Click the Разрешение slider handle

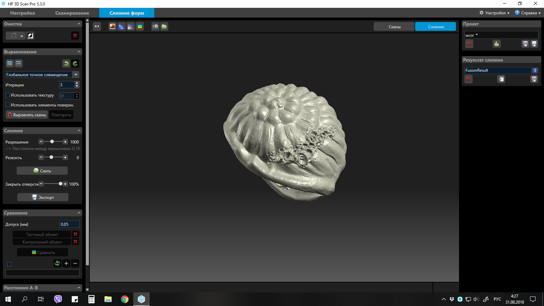(x=52, y=142)
